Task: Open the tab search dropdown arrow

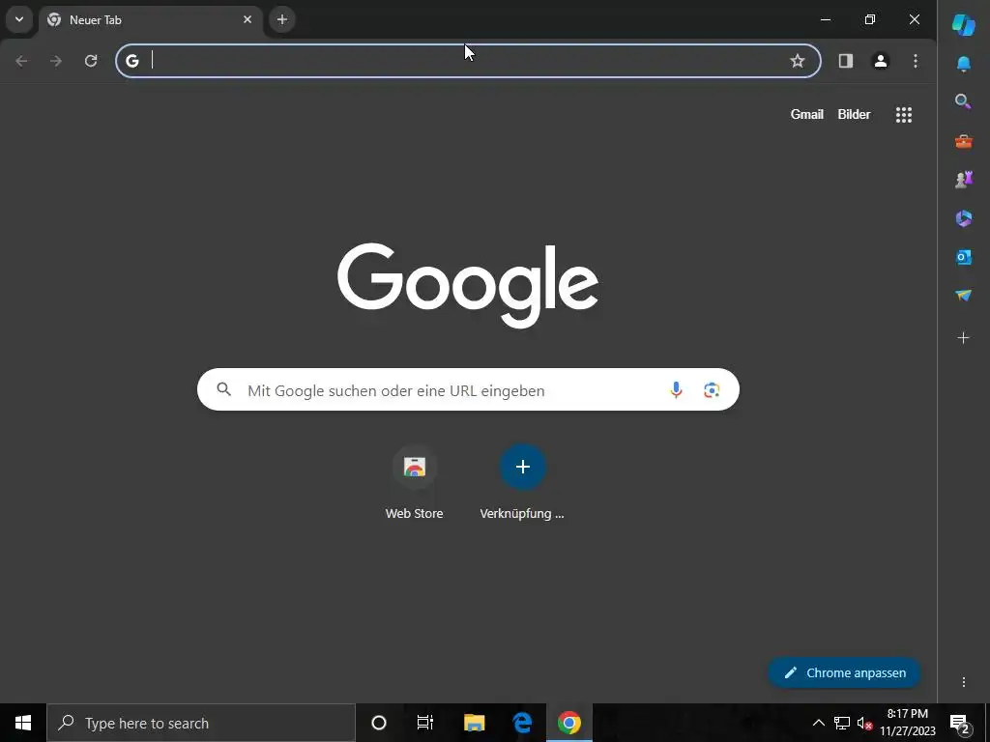Action: pyautogui.click(x=19, y=19)
